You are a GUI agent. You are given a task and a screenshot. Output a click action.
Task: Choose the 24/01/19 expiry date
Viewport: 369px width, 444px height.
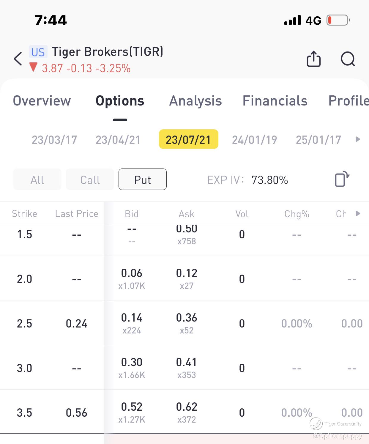[x=254, y=140]
